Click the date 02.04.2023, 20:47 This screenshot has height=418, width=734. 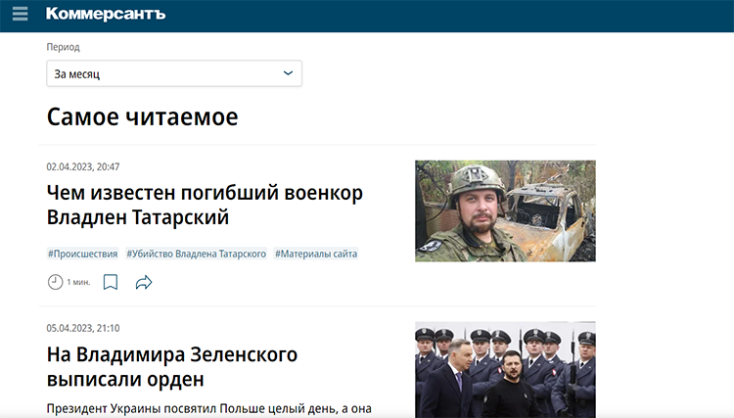tap(83, 166)
